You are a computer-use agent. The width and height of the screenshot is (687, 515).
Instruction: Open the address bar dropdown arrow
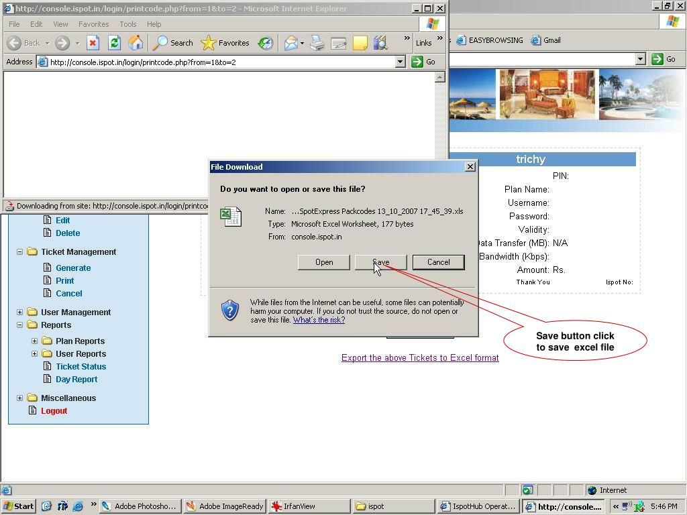coord(400,62)
